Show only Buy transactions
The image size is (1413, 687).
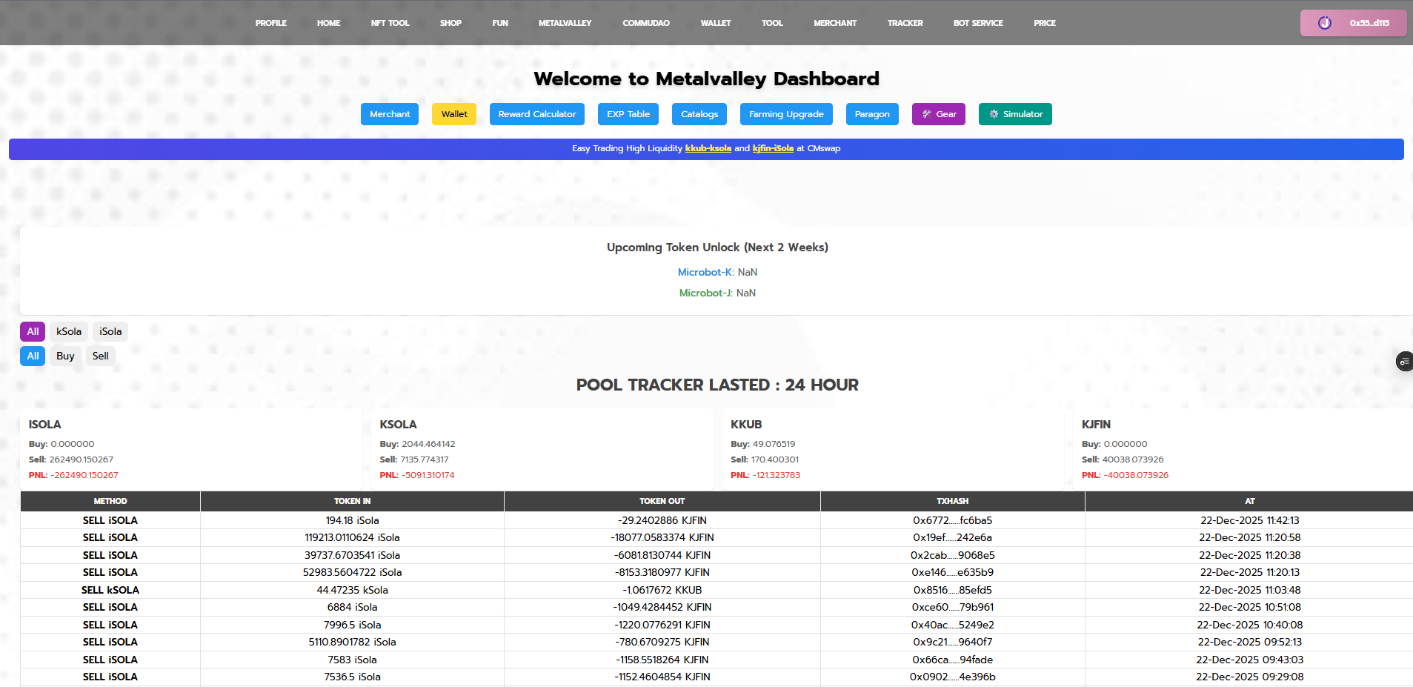pyautogui.click(x=64, y=356)
